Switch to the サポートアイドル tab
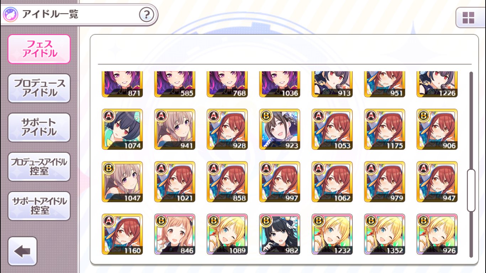 pos(39,127)
